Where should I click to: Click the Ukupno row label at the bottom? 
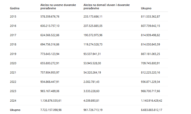click(15, 110)
